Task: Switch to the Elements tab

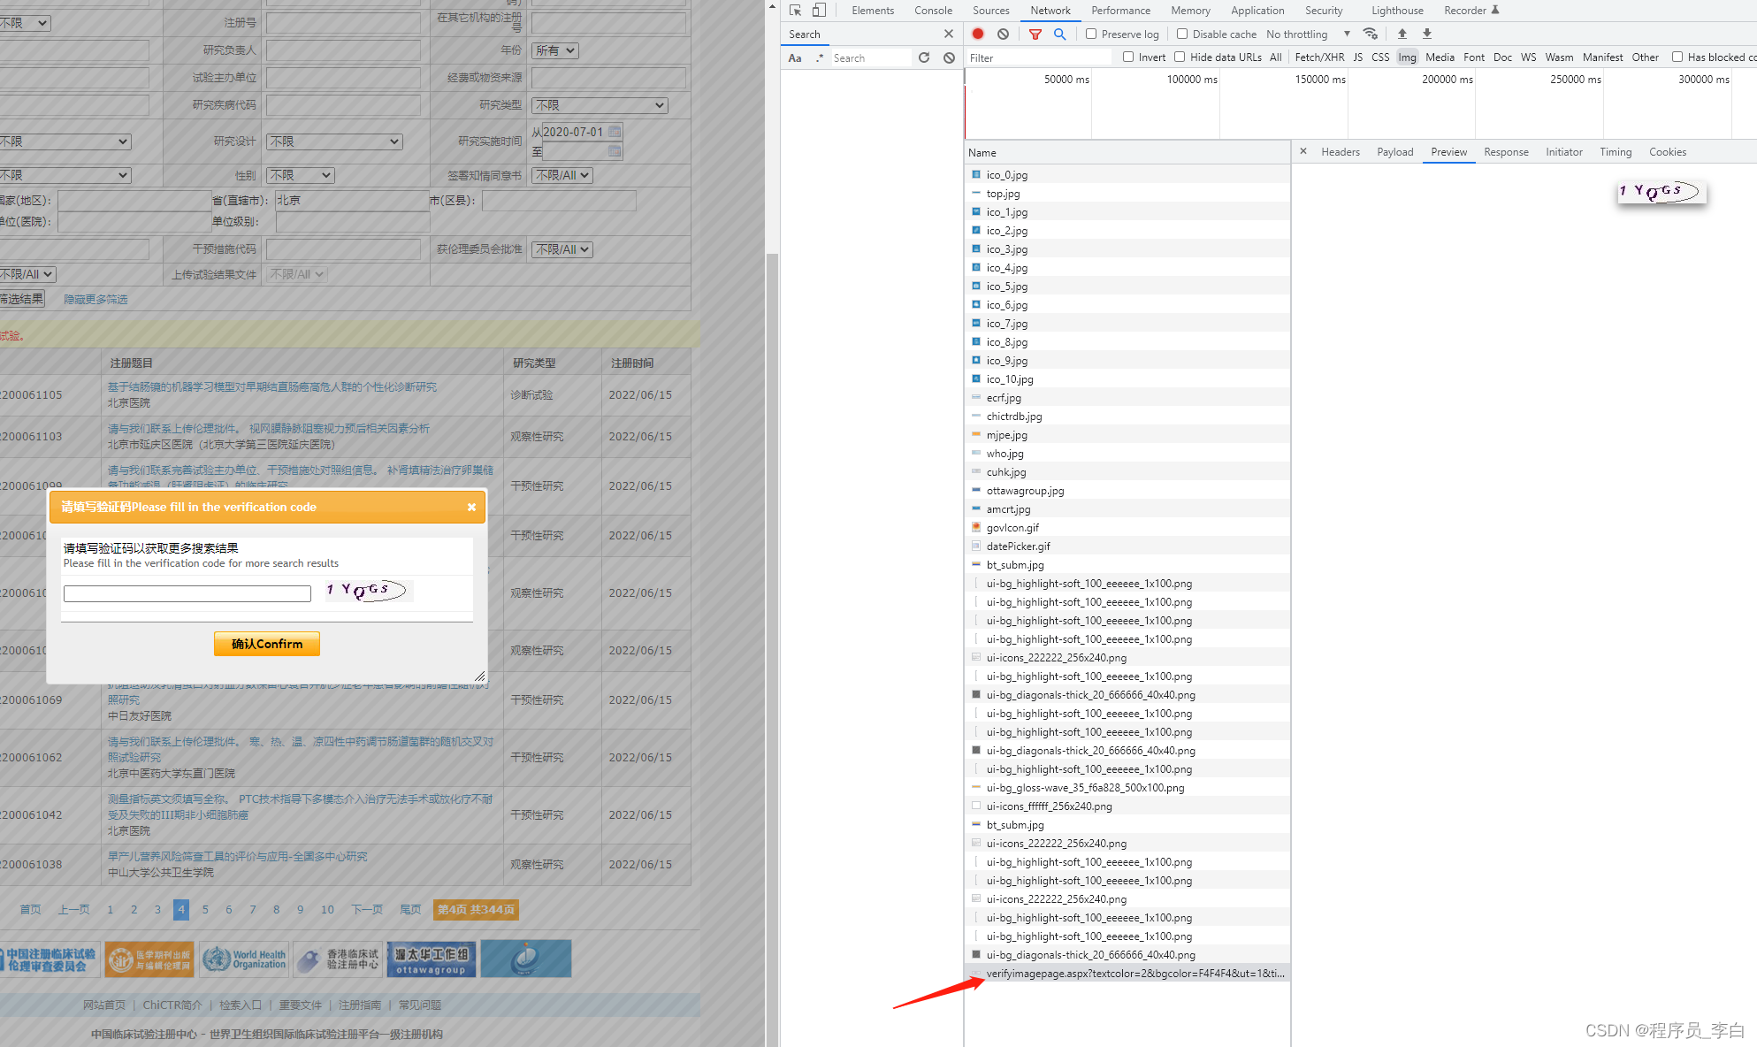Action: click(x=873, y=11)
